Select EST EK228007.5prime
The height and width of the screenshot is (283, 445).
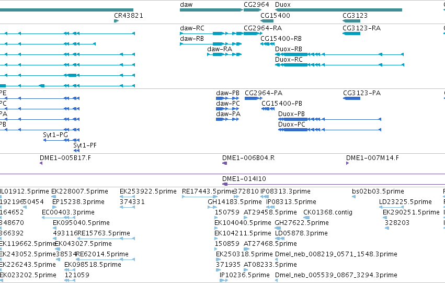coord(53,197)
